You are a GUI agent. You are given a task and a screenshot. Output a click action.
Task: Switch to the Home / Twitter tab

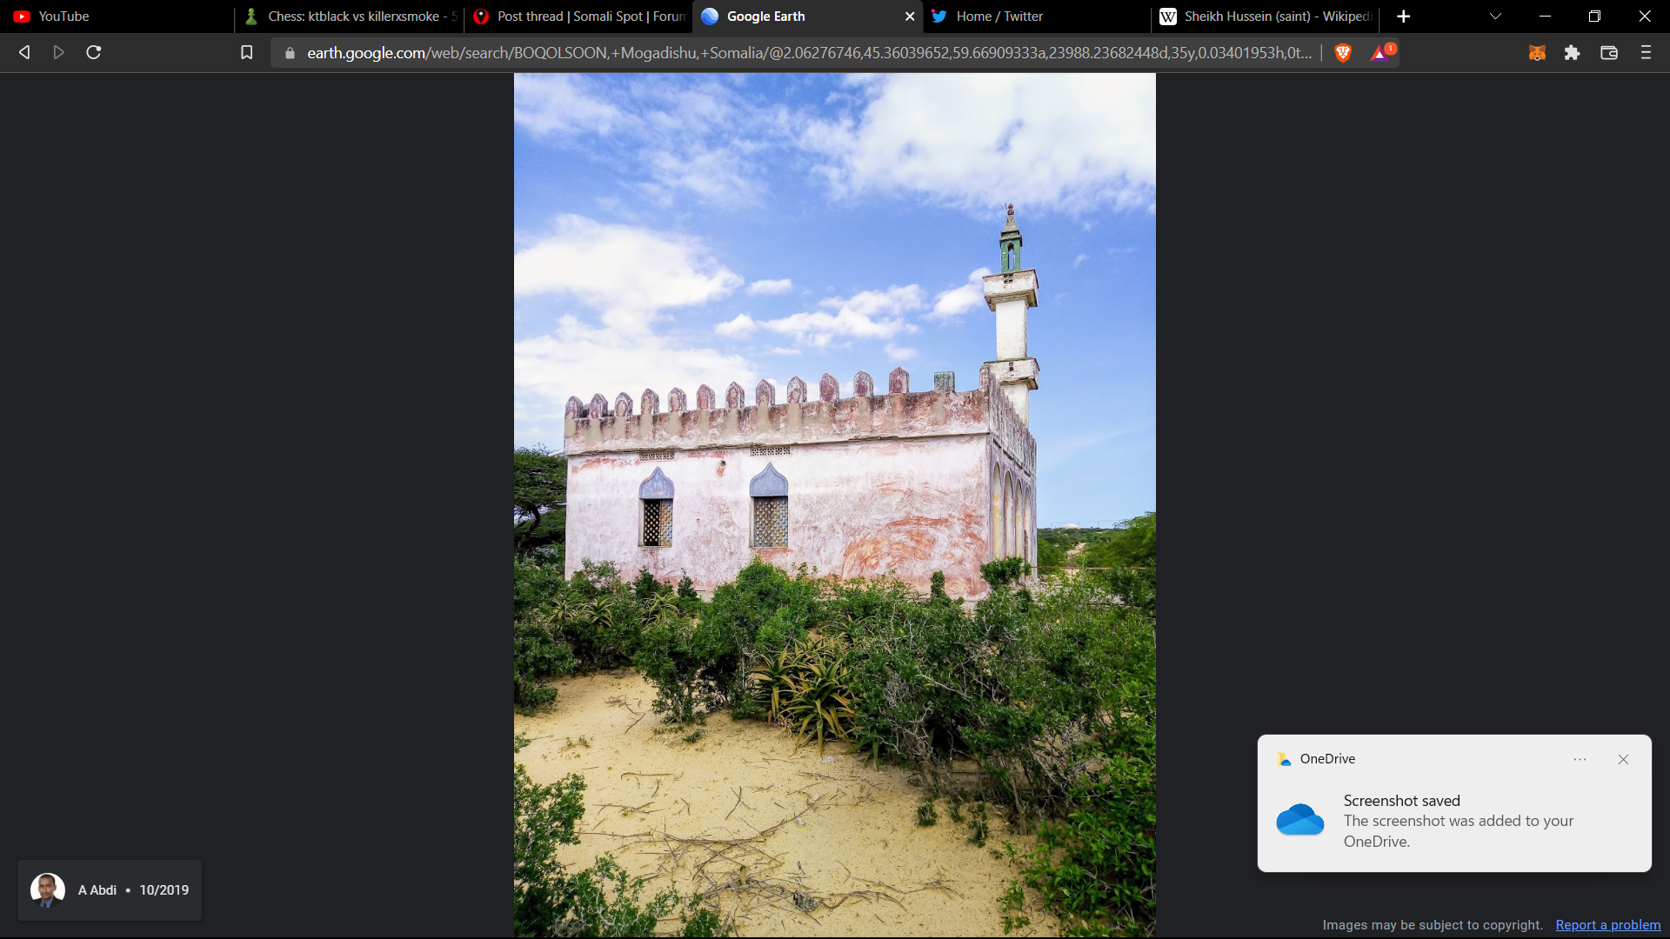1039,17
